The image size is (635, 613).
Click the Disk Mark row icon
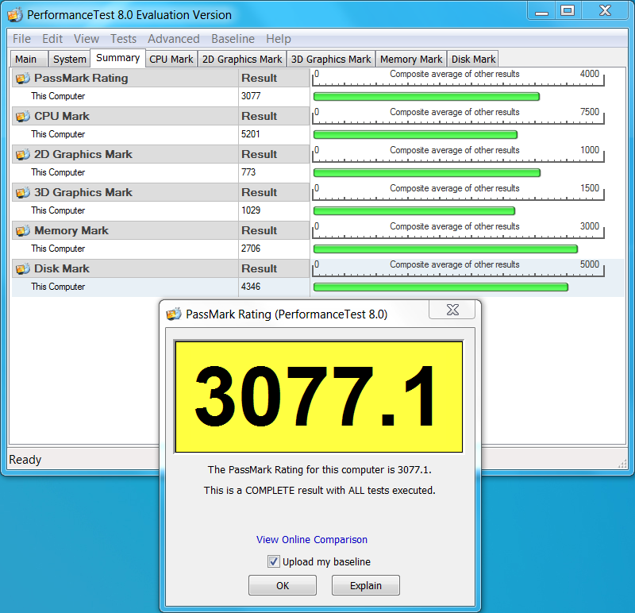22,268
